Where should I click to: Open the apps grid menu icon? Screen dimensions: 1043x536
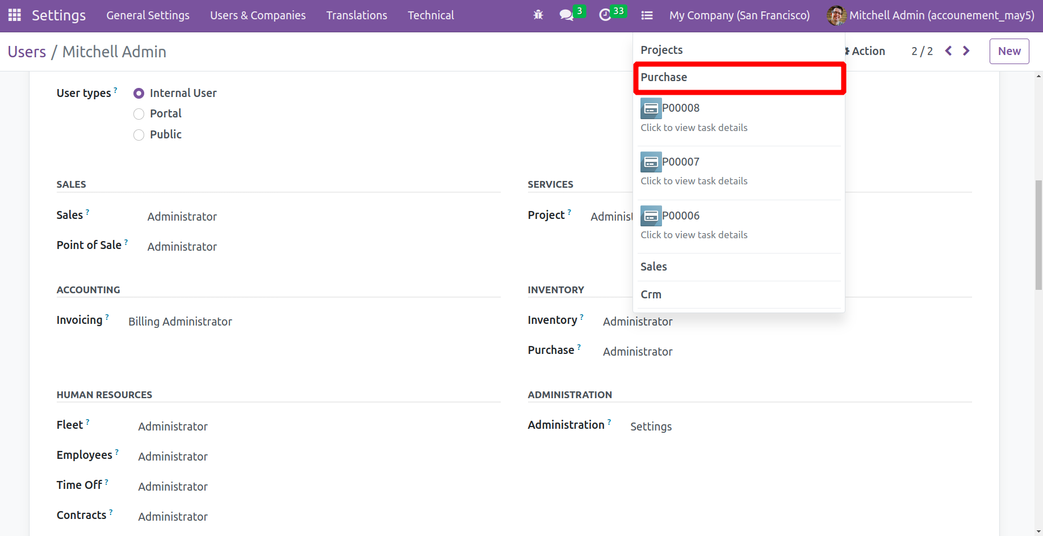click(x=14, y=15)
